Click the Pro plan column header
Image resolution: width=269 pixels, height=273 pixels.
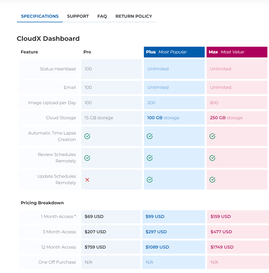click(x=87, y=52)
